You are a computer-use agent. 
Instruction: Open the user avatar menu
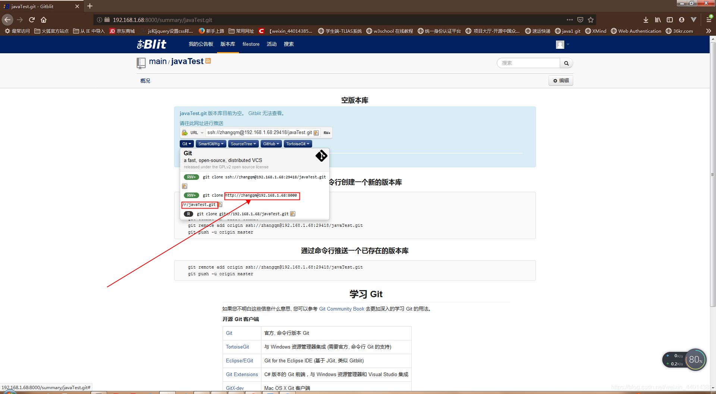(562, 45)
